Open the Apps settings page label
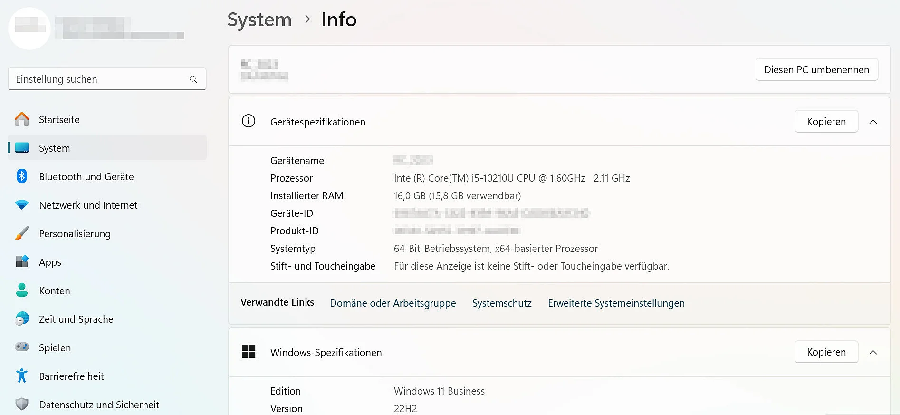900x415 pixels. (x=50, y=262)
